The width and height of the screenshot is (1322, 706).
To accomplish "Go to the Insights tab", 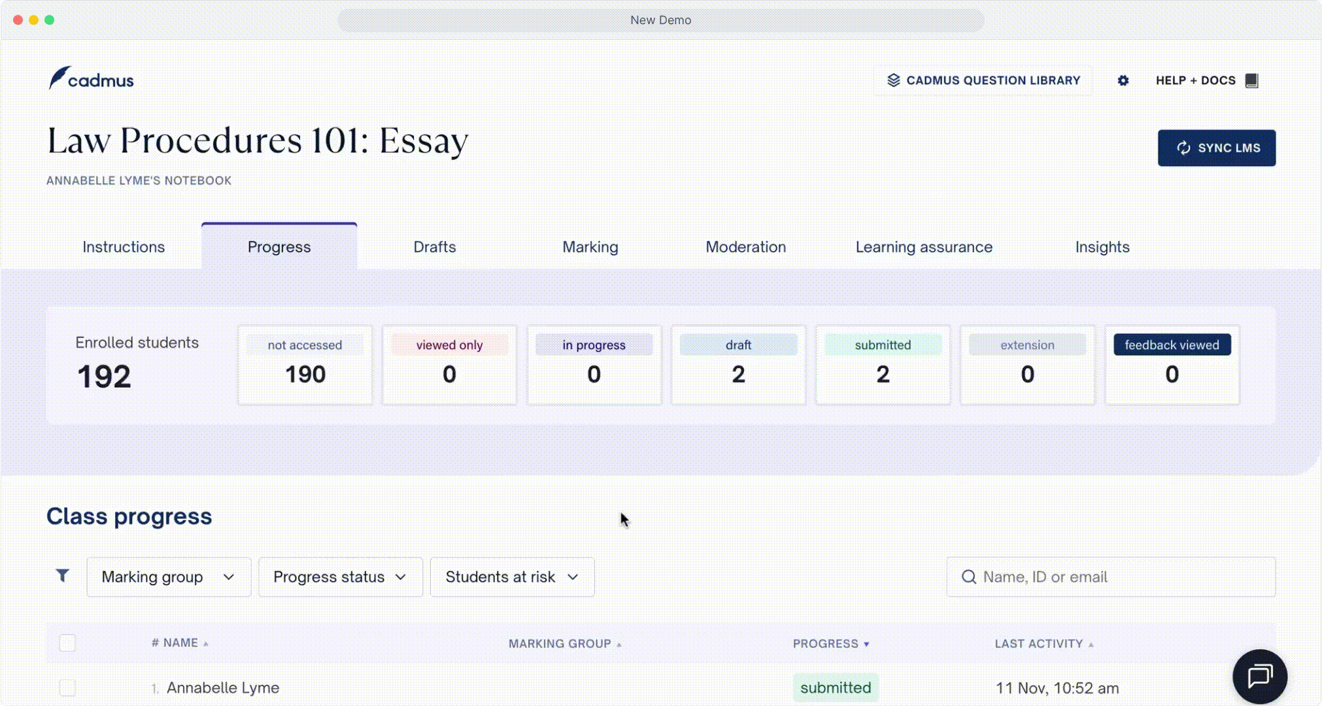I will 1102,247.
